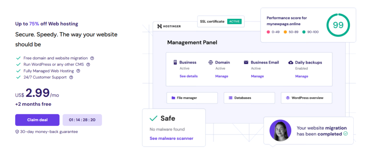Click the '30-day money-back guarantee' text
The image size is (373, 151).
[49, 132]
